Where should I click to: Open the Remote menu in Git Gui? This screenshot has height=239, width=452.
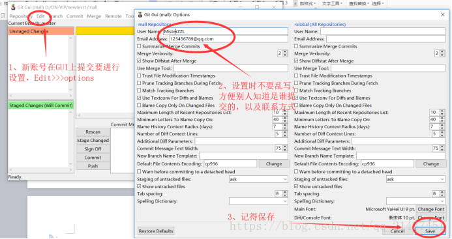click(113, 16)
